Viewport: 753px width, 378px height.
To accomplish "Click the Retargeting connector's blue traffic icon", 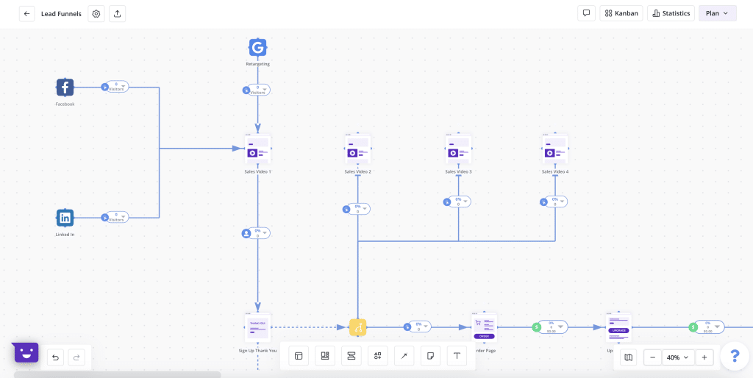I will click(246, 90).
